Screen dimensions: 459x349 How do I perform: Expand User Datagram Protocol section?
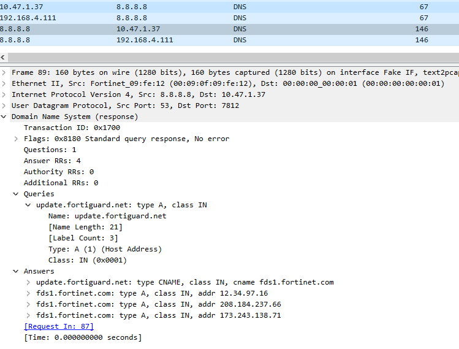(x=4, y=105)
